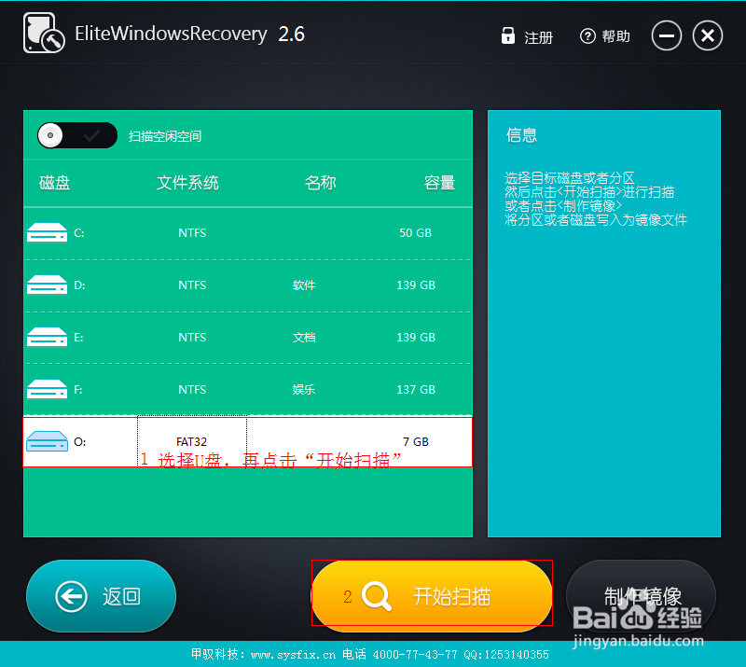This screenshot has width=746, height=667.
Task: Toggle the 扫描空闲空间 switch
Action: [x=77, y=135]
